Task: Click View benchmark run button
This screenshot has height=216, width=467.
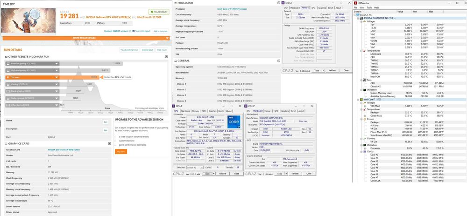Action: pos(129,50)
